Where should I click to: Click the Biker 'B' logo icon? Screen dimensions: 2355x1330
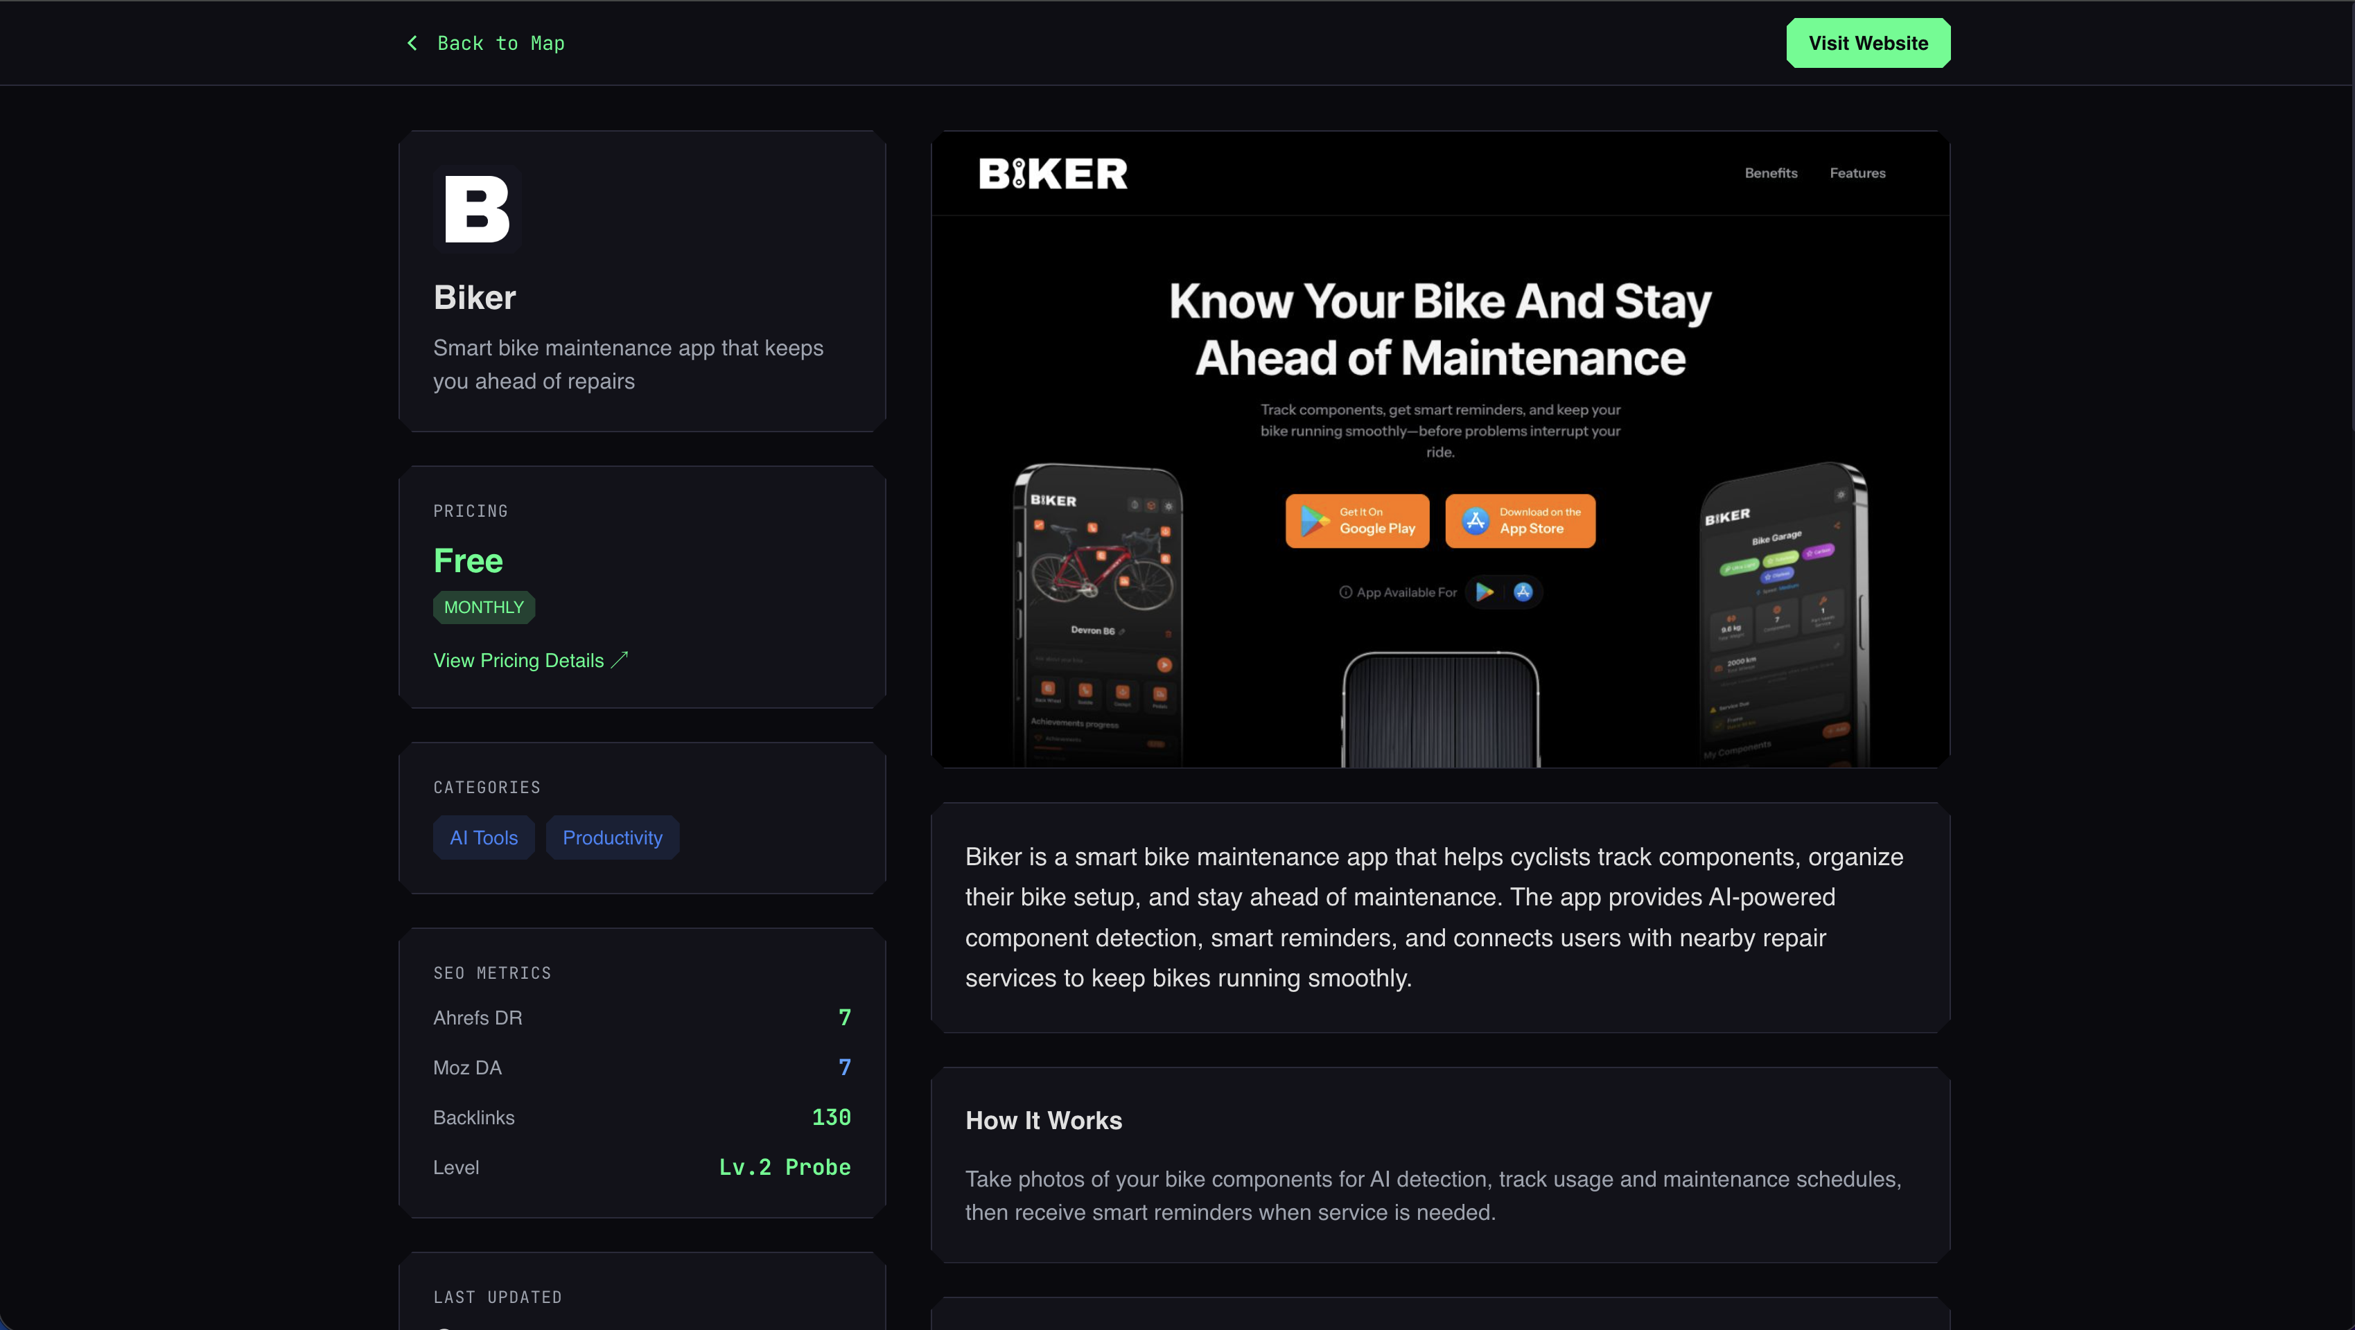pyautogui.click(x=478, y=209)
